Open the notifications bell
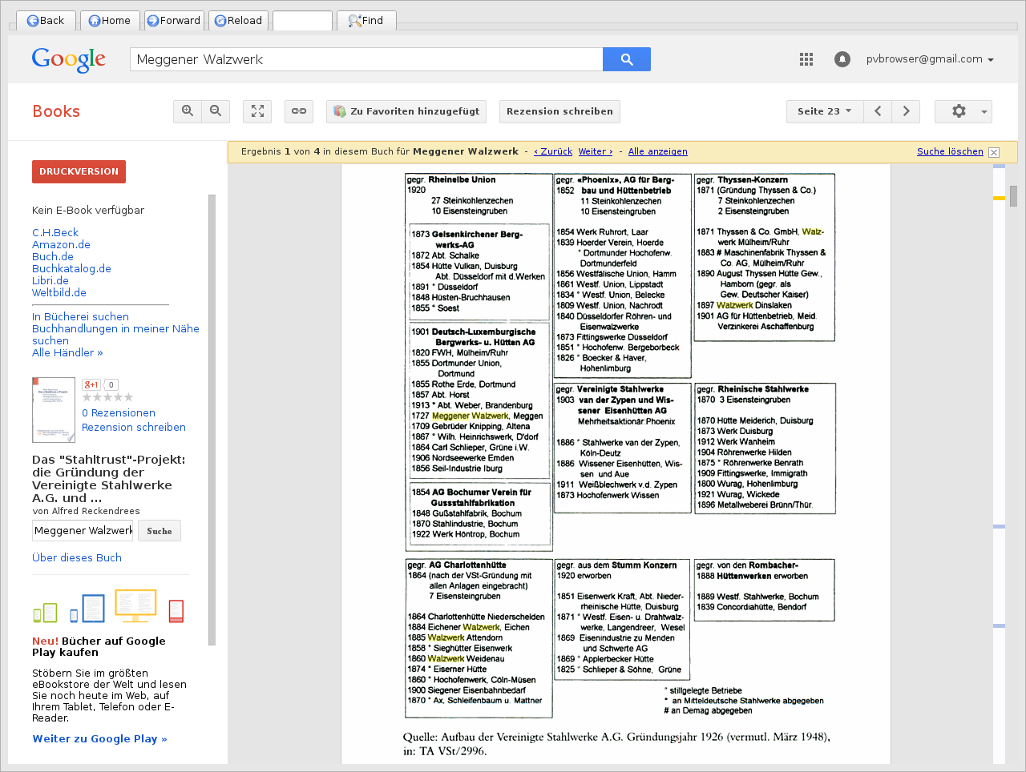Screen dimensions: 1026x772 pos(842,59)
